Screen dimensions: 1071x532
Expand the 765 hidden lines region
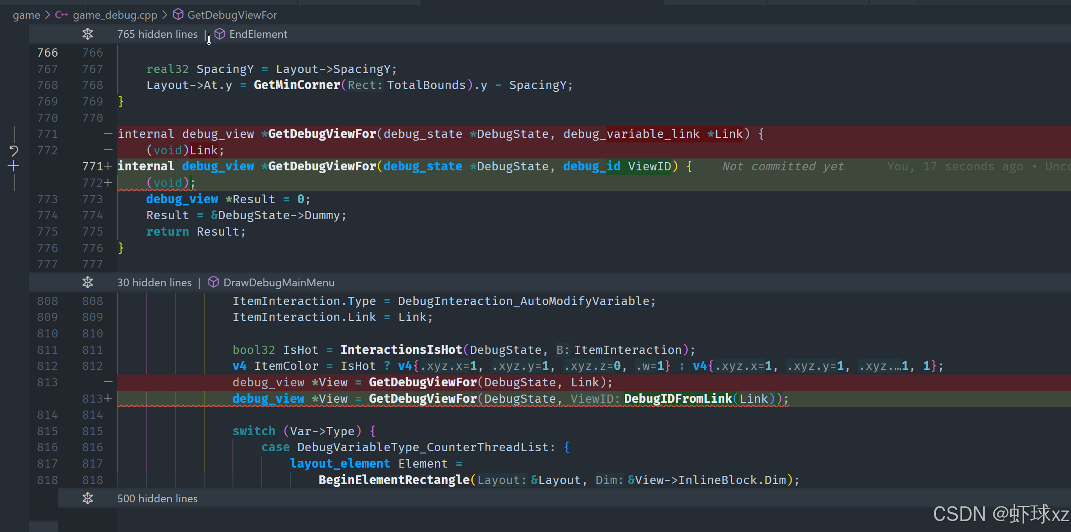pyautogui.click(x=157, y=34)
